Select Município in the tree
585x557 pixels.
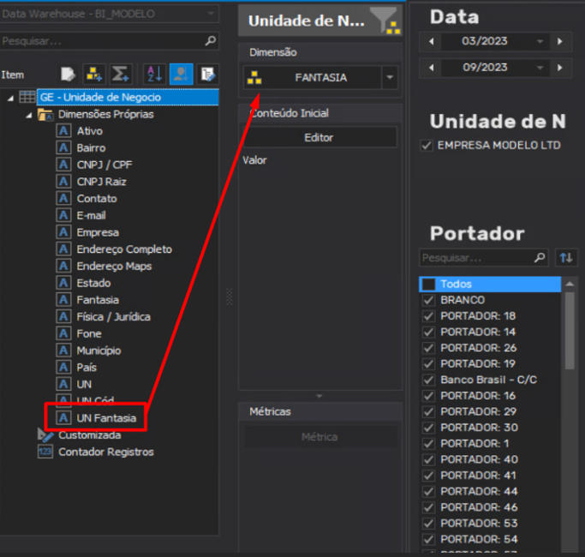pyautogui.click(x=98, y=350)
